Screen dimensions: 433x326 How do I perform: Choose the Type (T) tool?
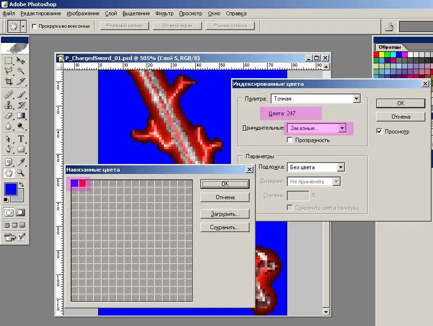point(21,139)
